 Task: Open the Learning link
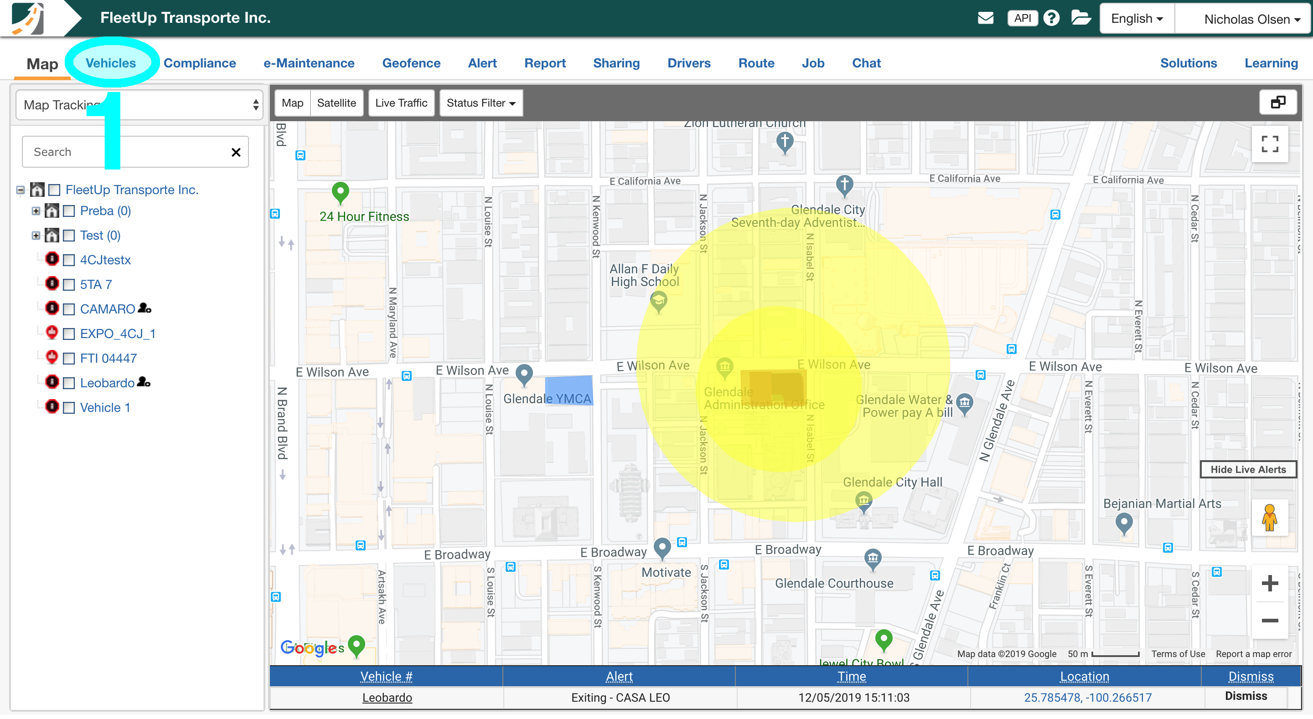tap(1271, 63)
